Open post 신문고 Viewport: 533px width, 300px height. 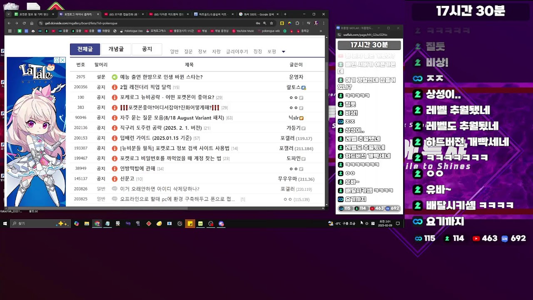coord(127,179)
